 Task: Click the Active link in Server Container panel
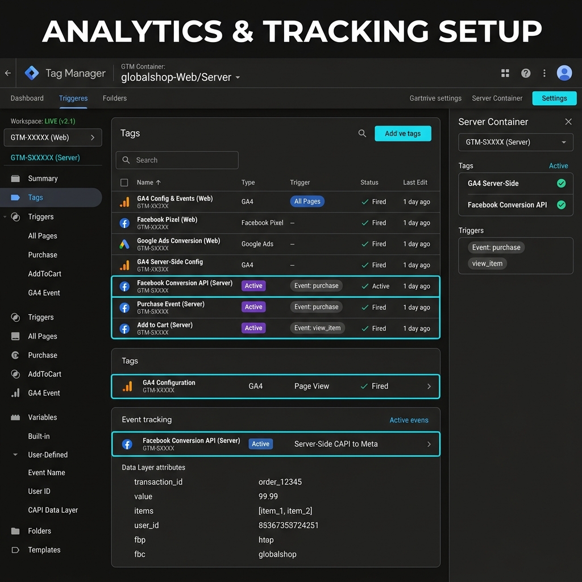[558, 166]
